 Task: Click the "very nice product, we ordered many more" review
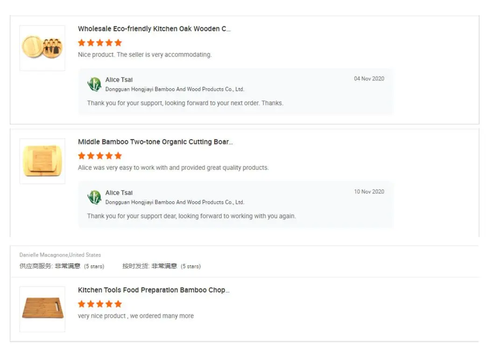tap(136, 316)
